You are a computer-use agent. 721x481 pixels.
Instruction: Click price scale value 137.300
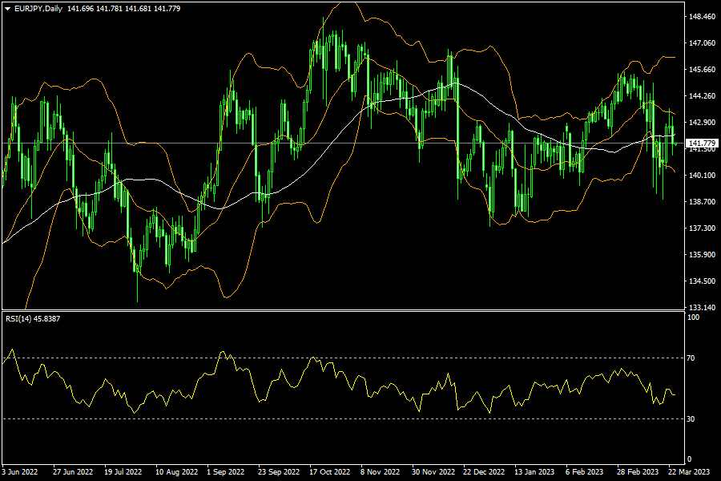click(702, 228)
